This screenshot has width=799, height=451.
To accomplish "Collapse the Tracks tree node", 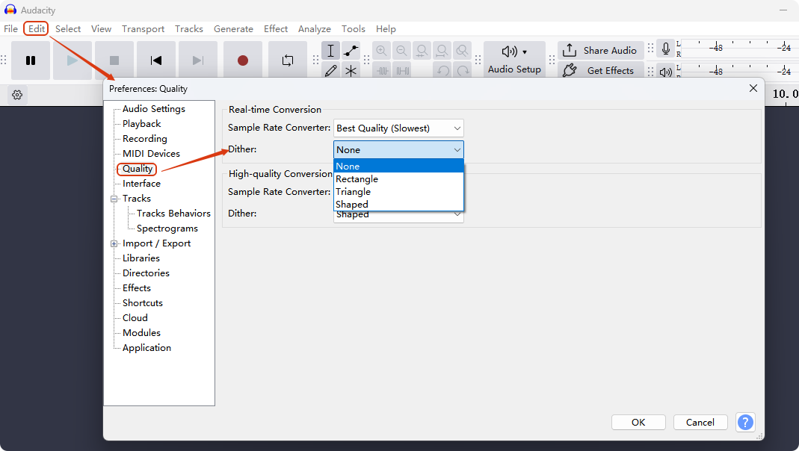I will [114, 199].
